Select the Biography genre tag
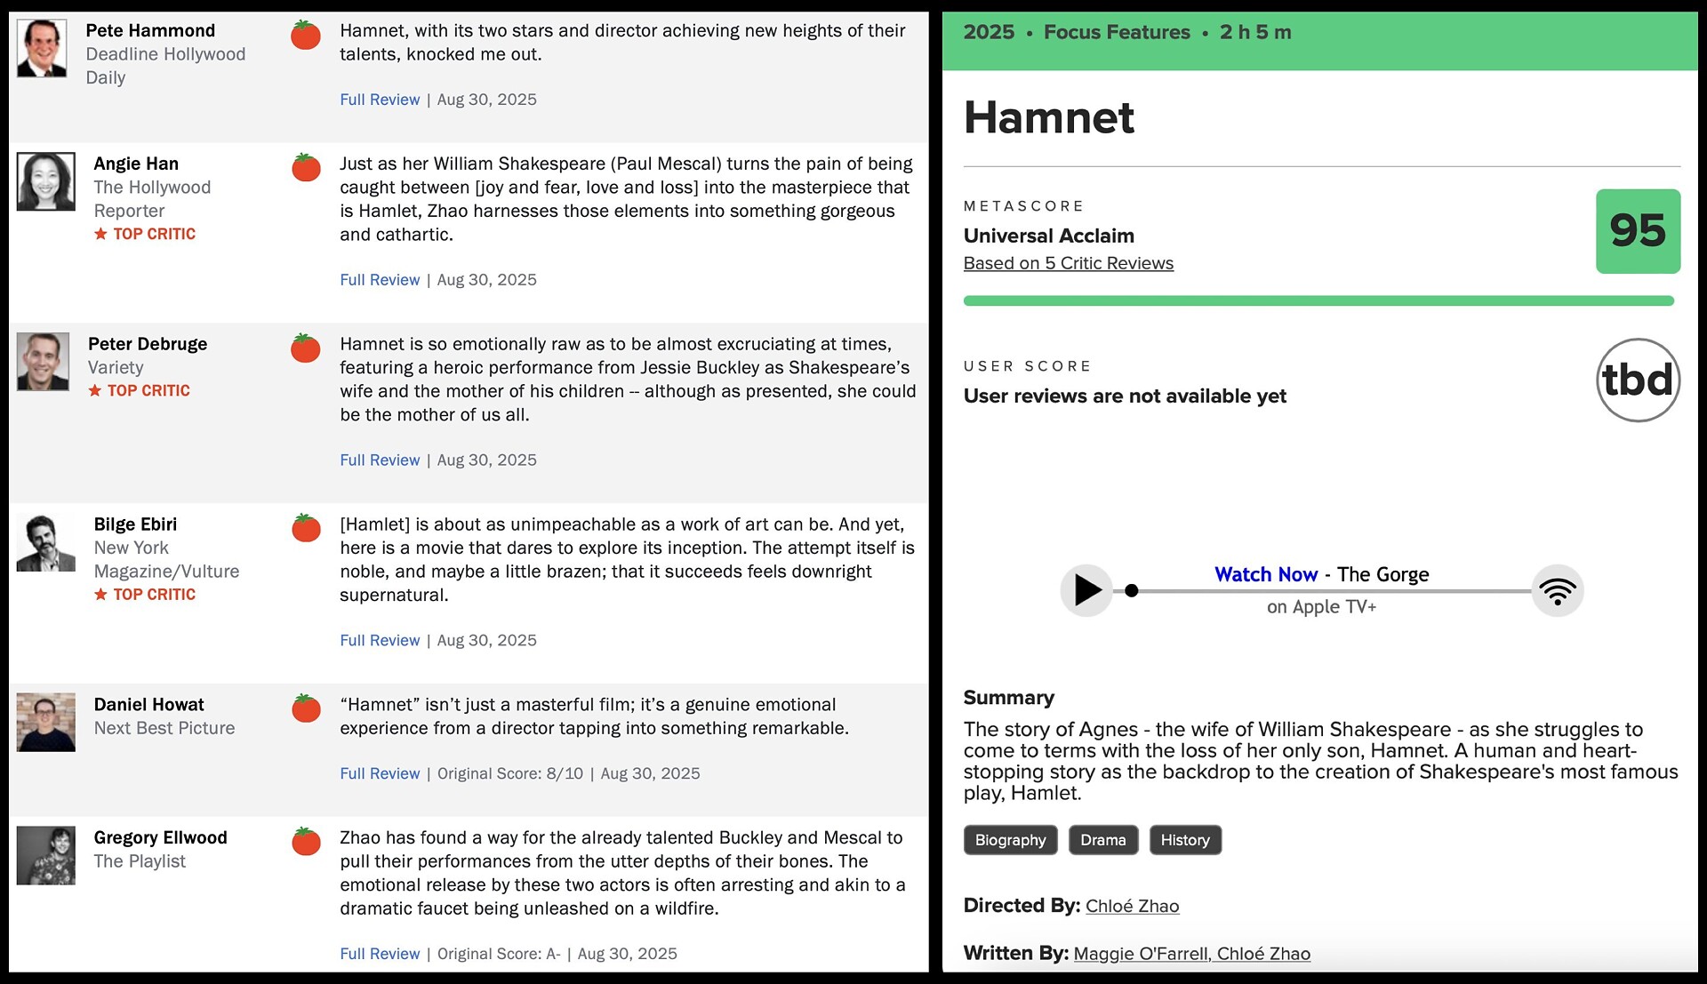The image size is (1707, 984). [1010, 840]
